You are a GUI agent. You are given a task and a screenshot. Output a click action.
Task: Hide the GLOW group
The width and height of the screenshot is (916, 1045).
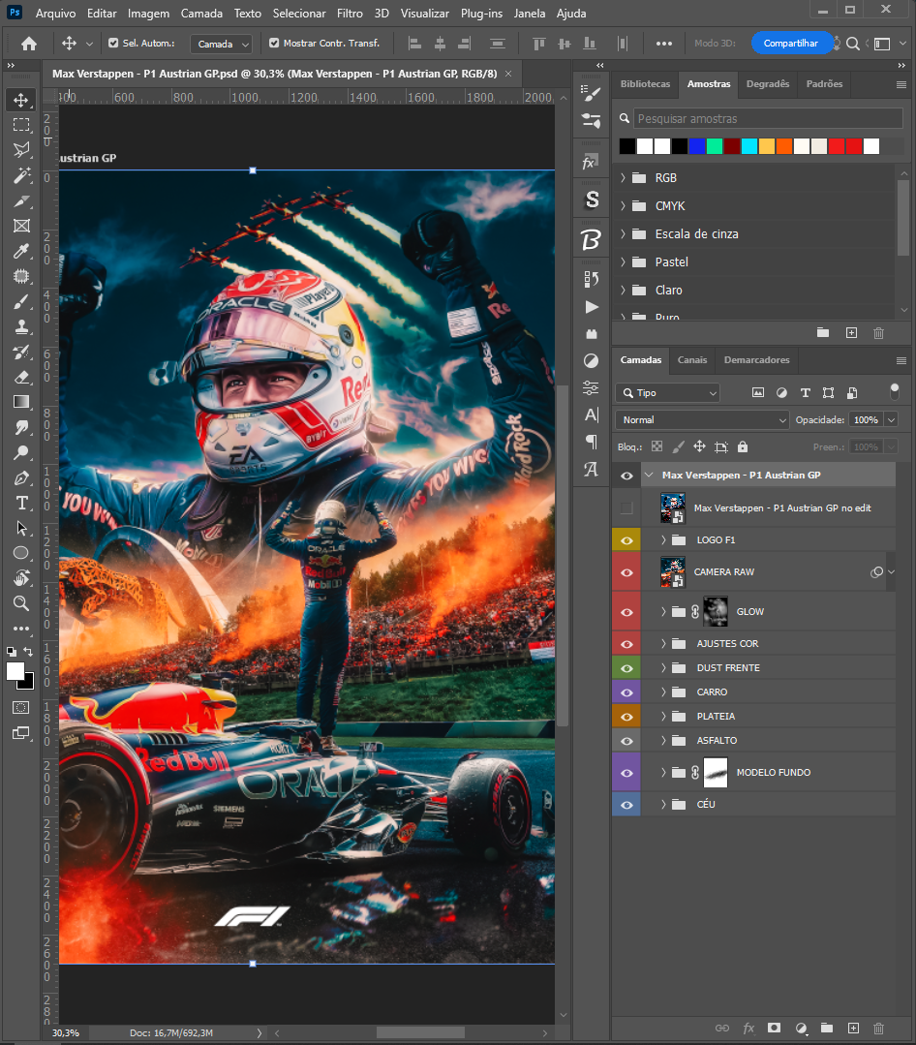(x=626, y=612)
